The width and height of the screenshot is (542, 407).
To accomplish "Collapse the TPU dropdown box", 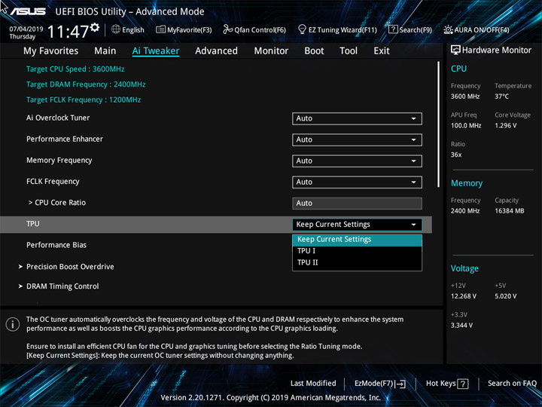I will (x=357, y=225).
